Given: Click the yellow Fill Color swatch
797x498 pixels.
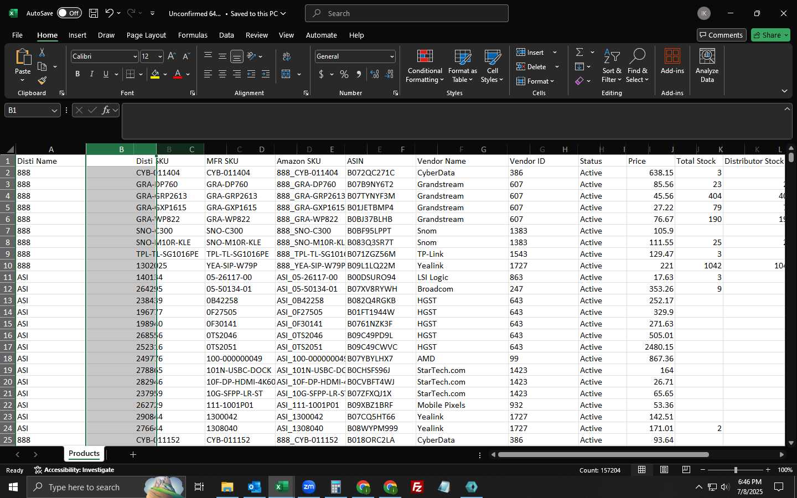Looking at the screenshot, I should (155, 74).
